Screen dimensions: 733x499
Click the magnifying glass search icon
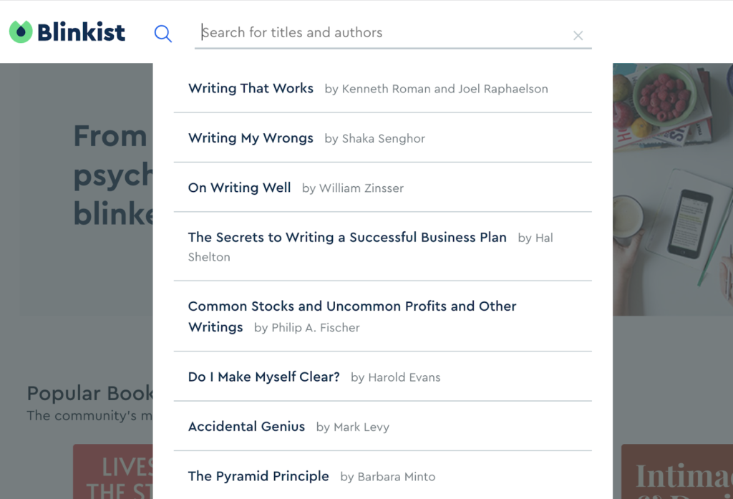click(x=163, y=34)
